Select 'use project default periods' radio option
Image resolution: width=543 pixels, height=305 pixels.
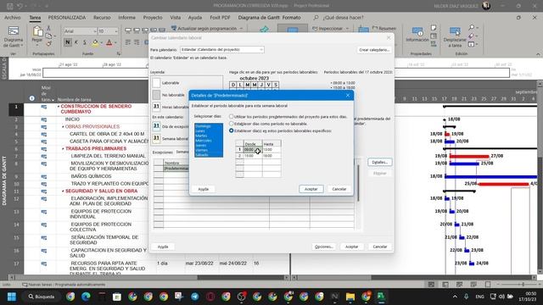pos(231,117)
